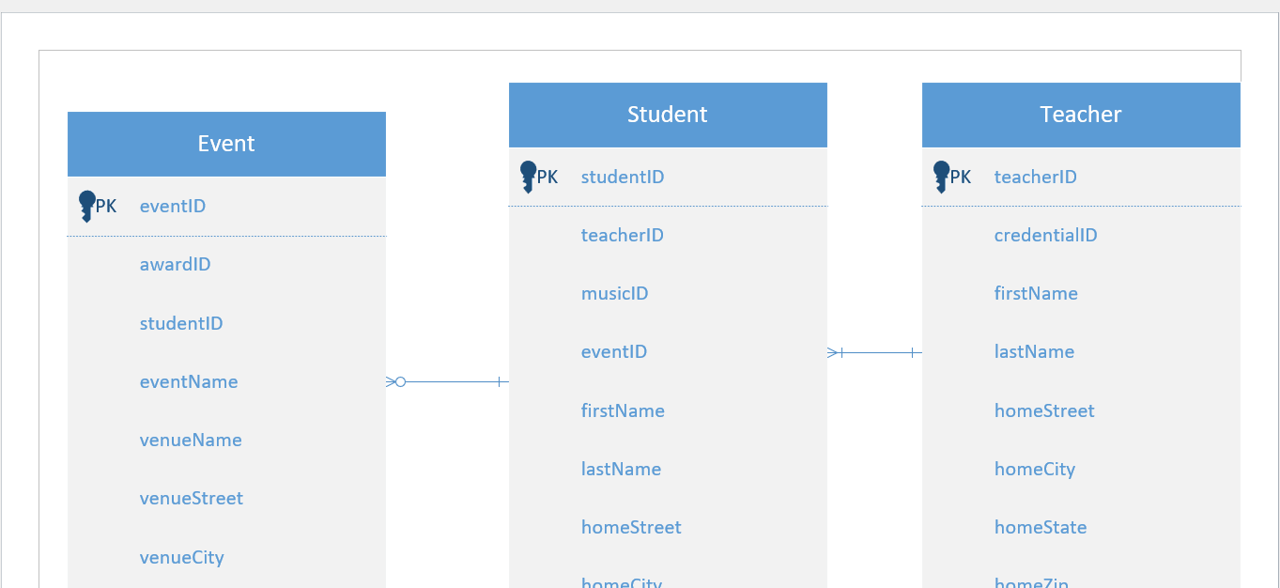Click the one-mark connector end left of Student
1280x588 pixels.
499,382
